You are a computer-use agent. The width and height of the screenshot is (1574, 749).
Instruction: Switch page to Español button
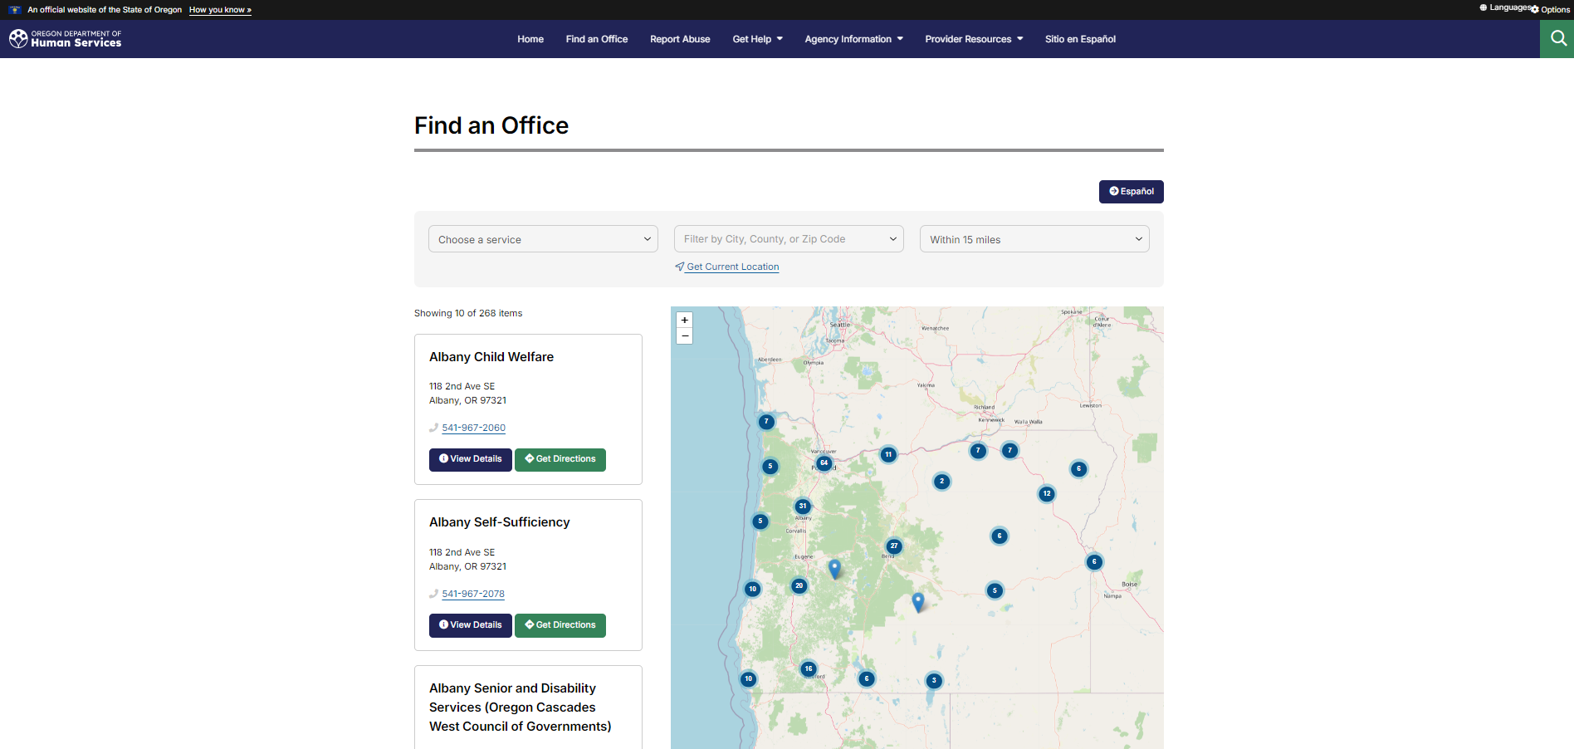(x=1131, y=192)
